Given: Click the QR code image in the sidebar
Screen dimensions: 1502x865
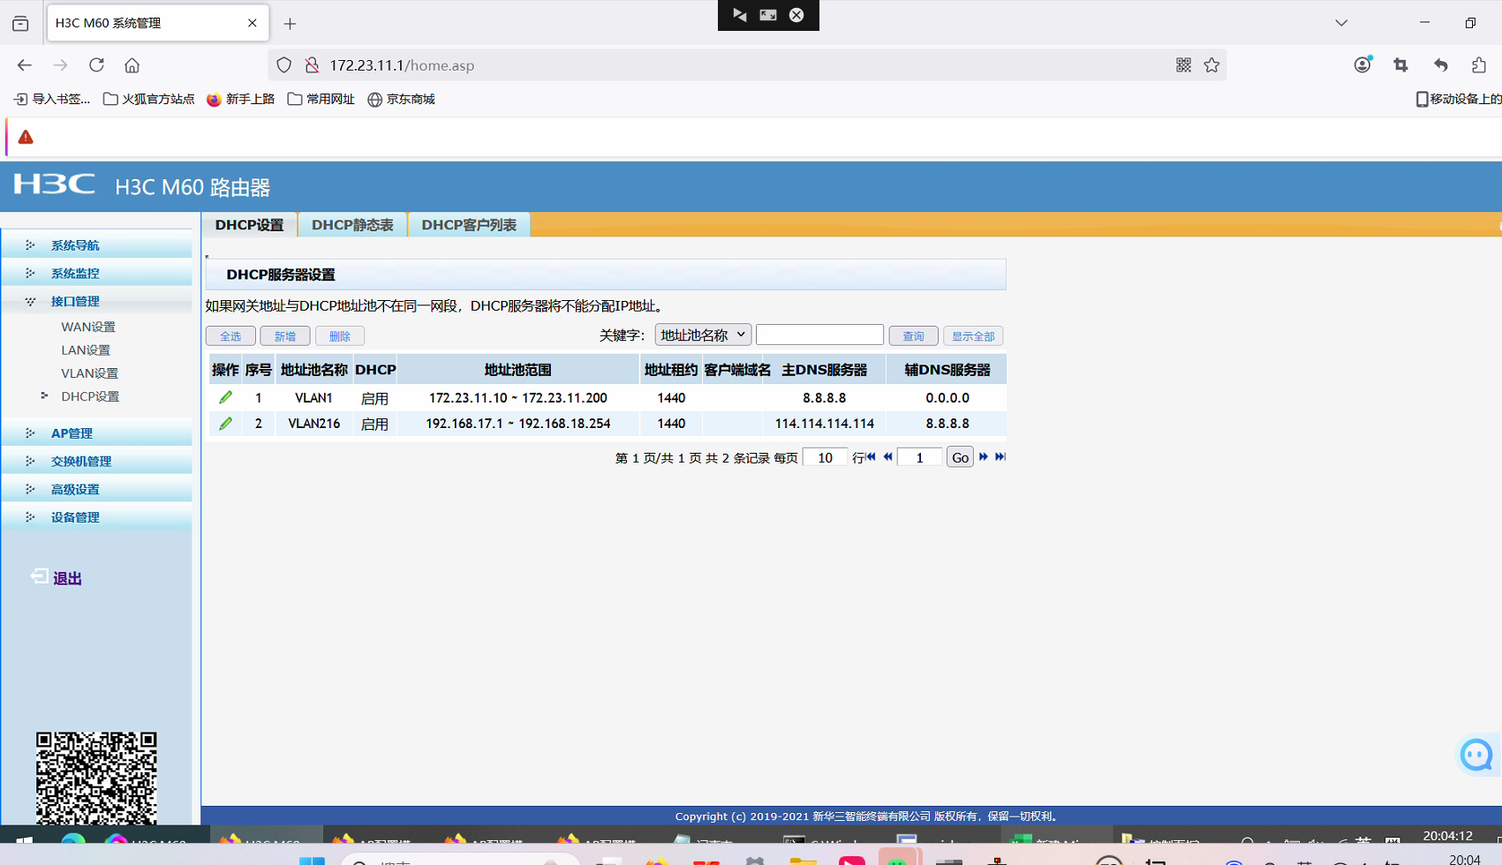Looking at the screenshot, I should click(96, 778).
